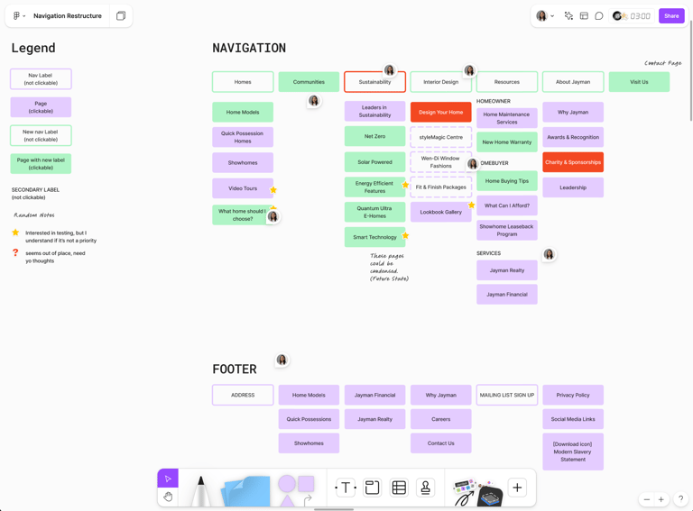Viewport: 693px width, 511px height.
Task: Open the Shapes tool
Action: pyautogui.click(x=296, y=488)
